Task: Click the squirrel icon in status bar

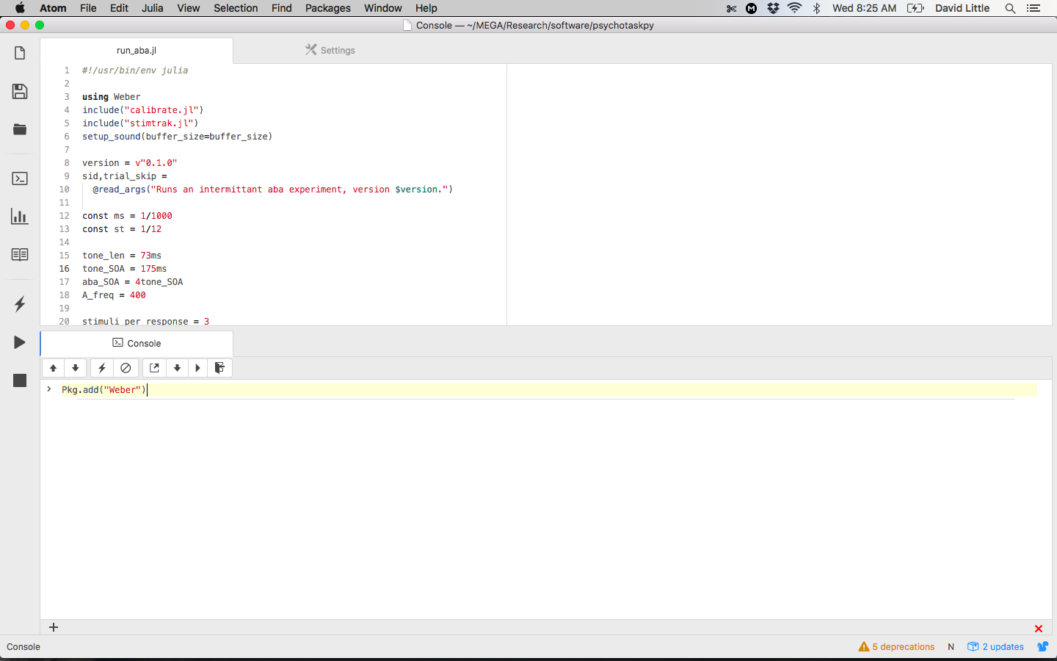Action: [x=1042, y=646]
